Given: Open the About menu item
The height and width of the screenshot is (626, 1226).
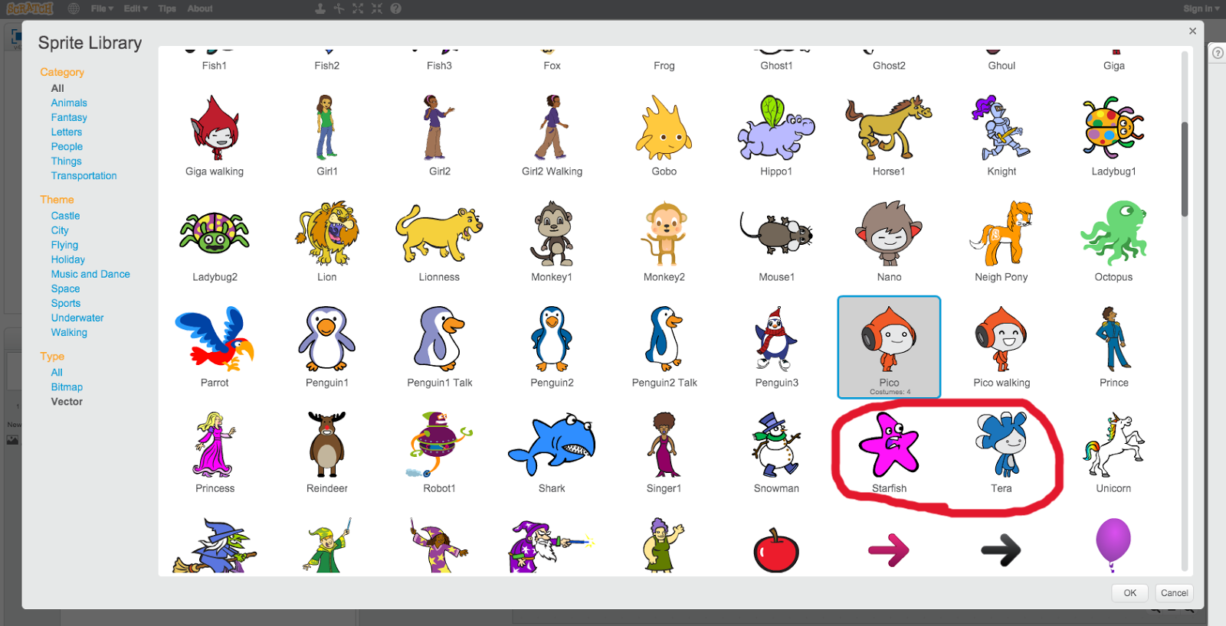Looking at the screenshot, I should point(200,8).
